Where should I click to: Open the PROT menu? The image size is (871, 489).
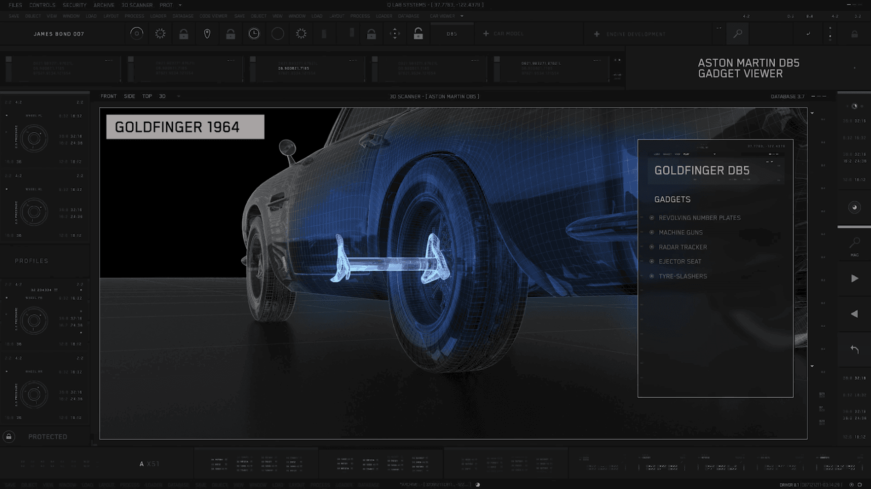click(166, 5)
